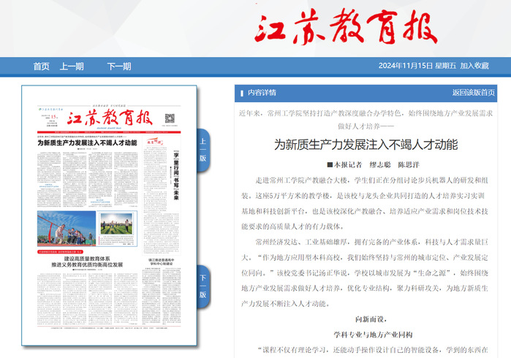Click subheading 学科专业与地方产业同构

coord(373,335)
